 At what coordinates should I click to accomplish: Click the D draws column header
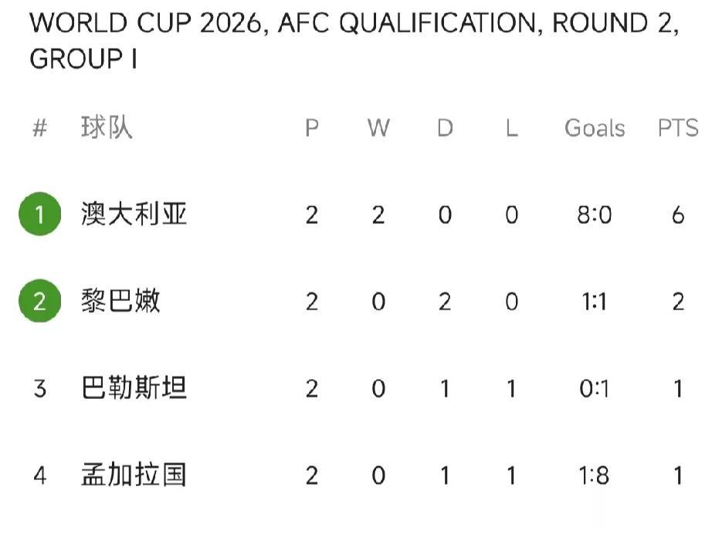click(x=445, y=128)
